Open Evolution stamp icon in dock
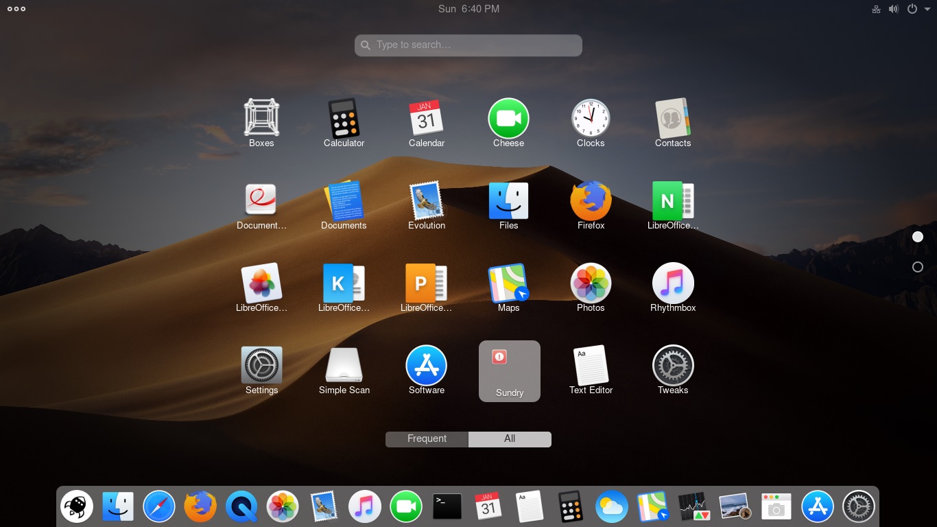The height and width of the screenshot is (527, 937). tap(324, 508)
